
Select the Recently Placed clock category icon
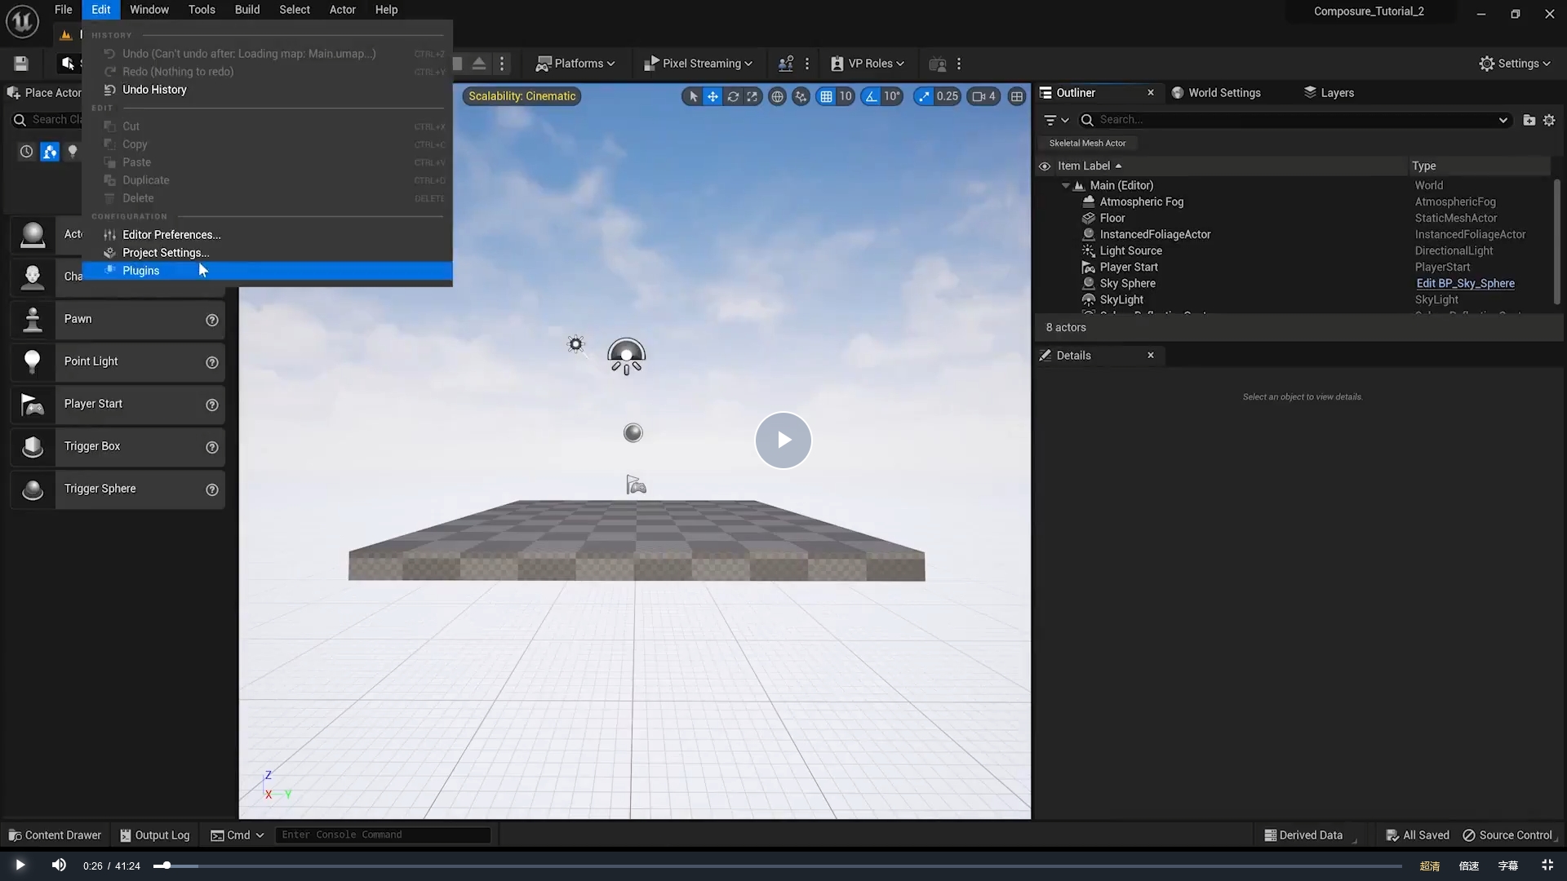(x=26, y=152)
